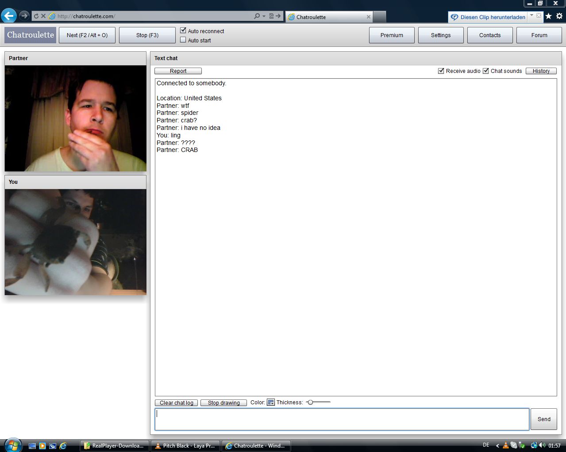Viewport: 566px width, 452px height.
Task: Enable the Auto start checkbox
Action: (183, 40)
